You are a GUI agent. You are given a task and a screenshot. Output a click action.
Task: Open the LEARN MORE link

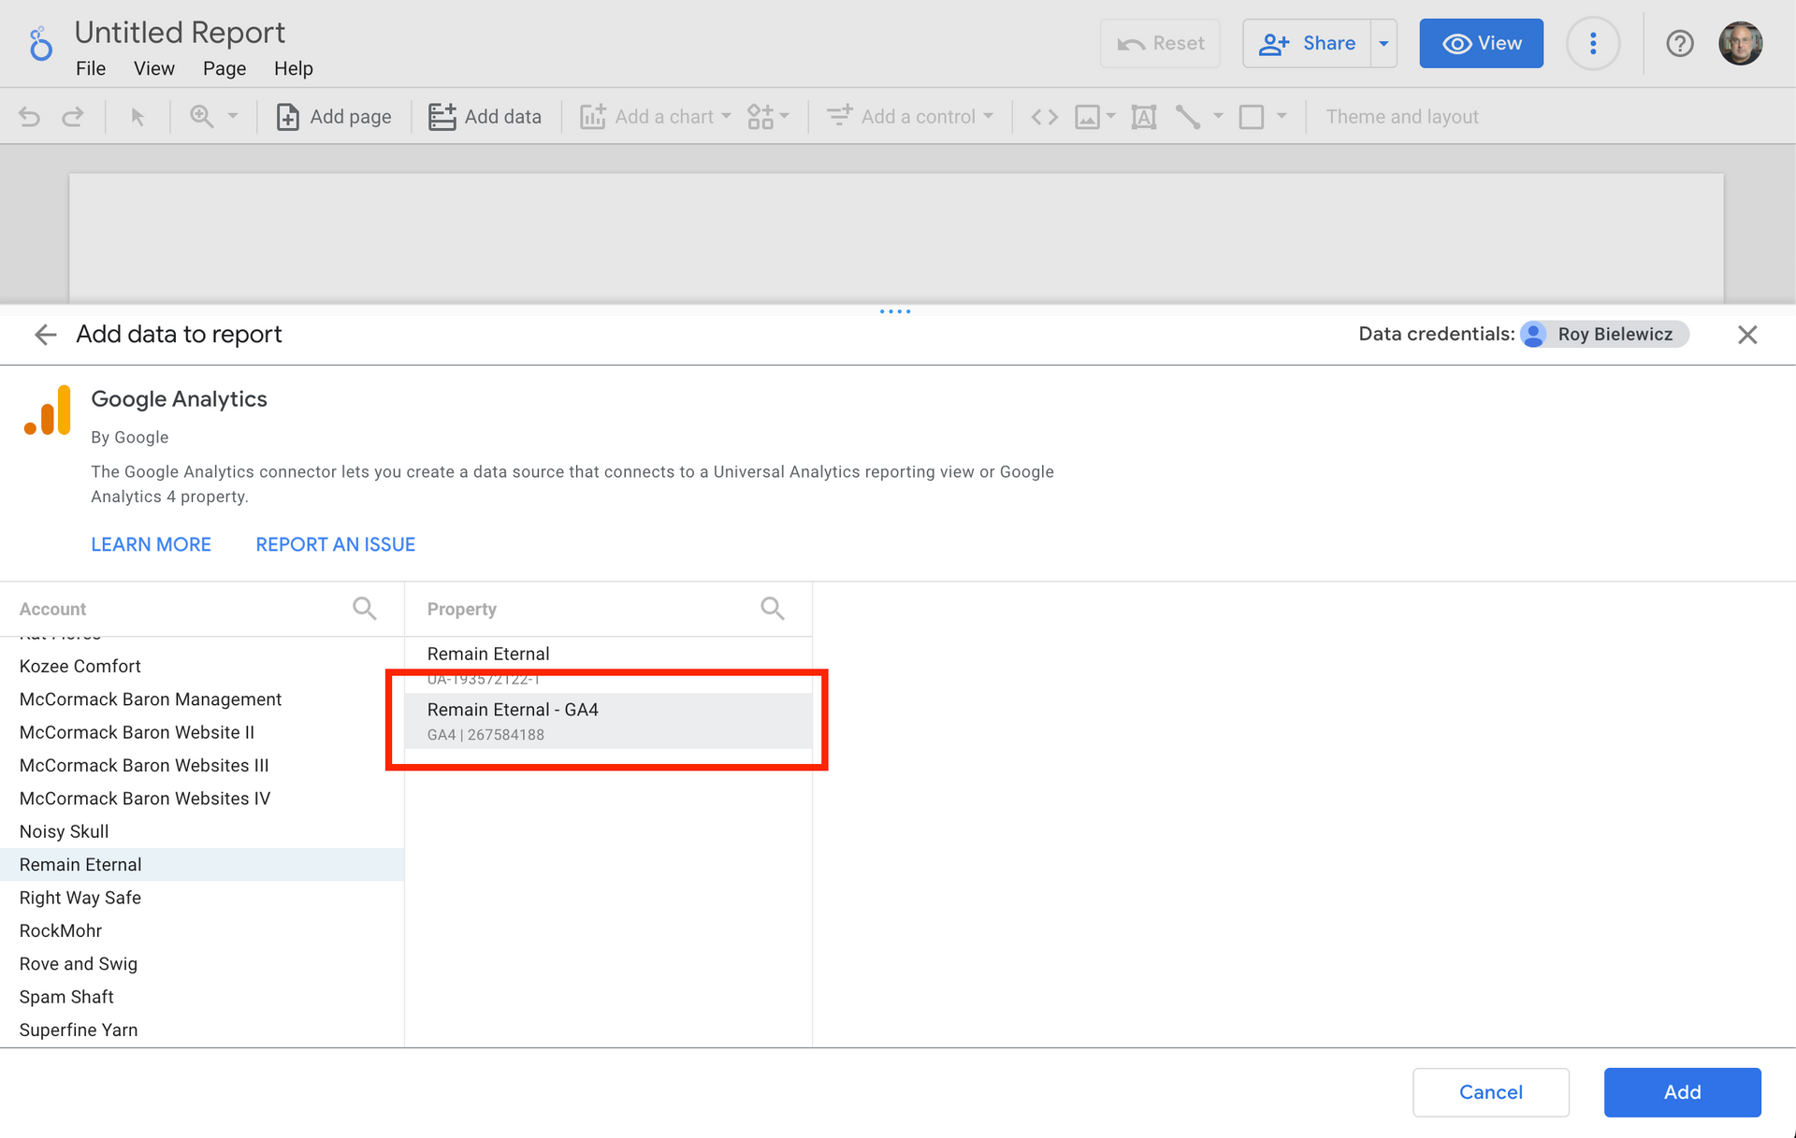[x=151, y=544]
